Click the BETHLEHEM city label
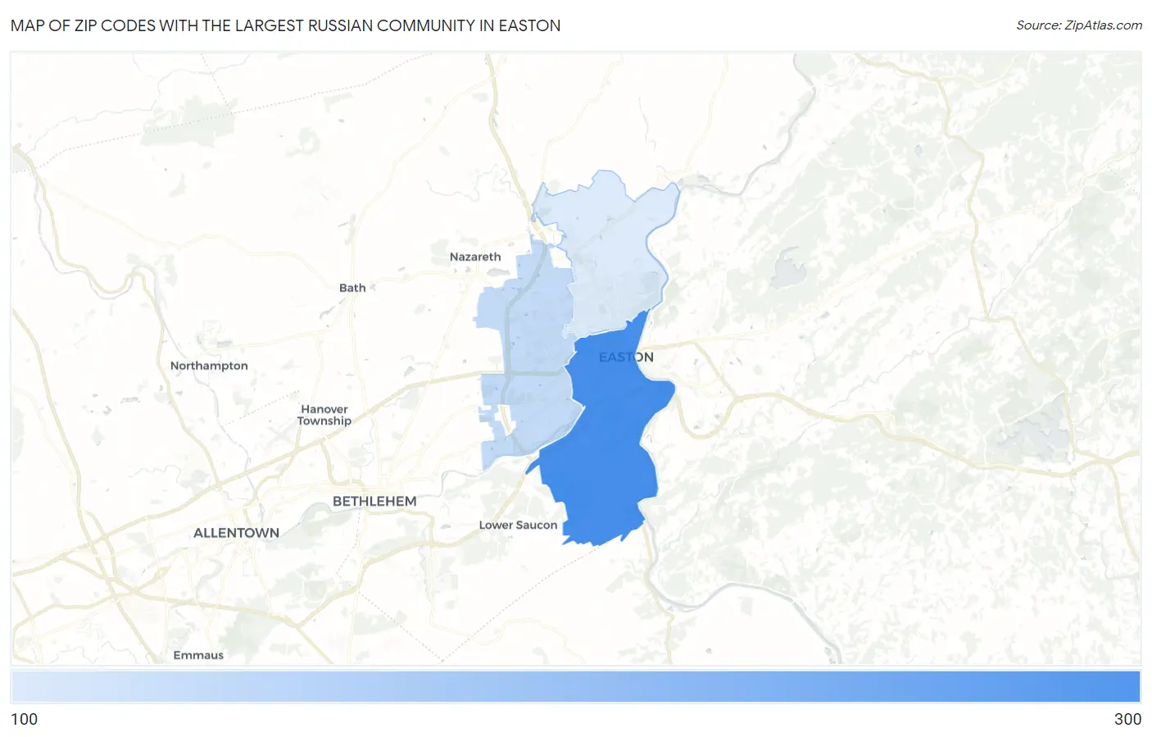1152x737 pixels. pos(374,501)
